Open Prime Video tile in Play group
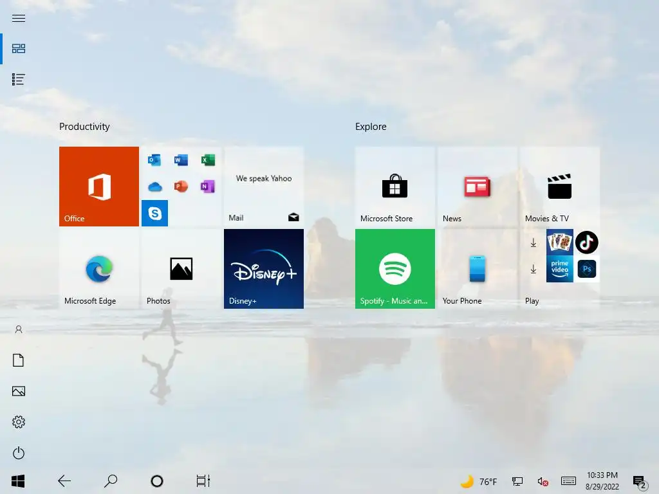 (559, 269)
